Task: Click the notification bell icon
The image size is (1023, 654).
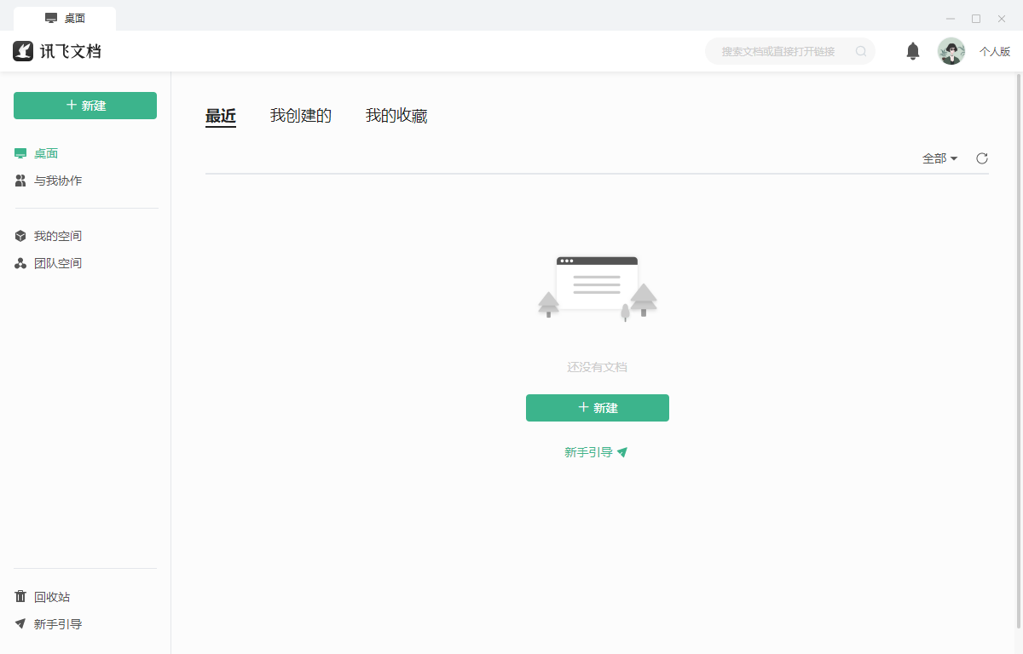Action: click(x=912, y=50)
